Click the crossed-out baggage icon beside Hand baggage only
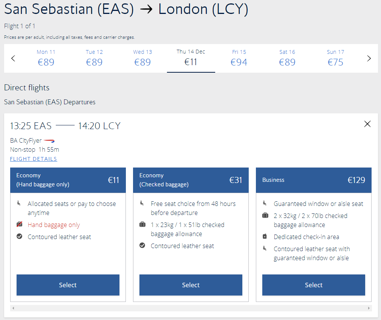Image resolution: width=381 pixels, height=320 pixels. click(x=20, y=224)
